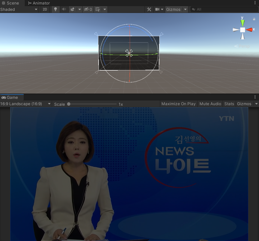Open the grid settings dropdown arrow
This screenshot has height=241, width=259.
pyautogui.click(x=105, y=10)
